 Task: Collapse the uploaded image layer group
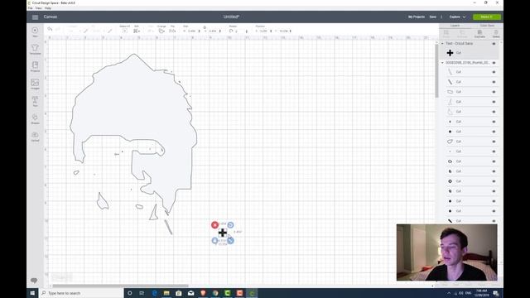click(x=442, y=63)
